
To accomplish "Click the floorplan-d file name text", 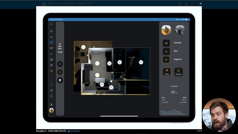I will [41, 131].
